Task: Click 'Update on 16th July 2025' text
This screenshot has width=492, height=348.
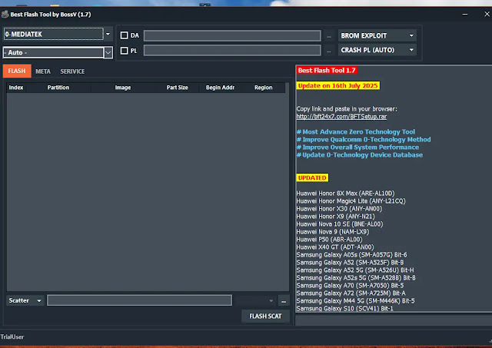Action: point(338,85)
